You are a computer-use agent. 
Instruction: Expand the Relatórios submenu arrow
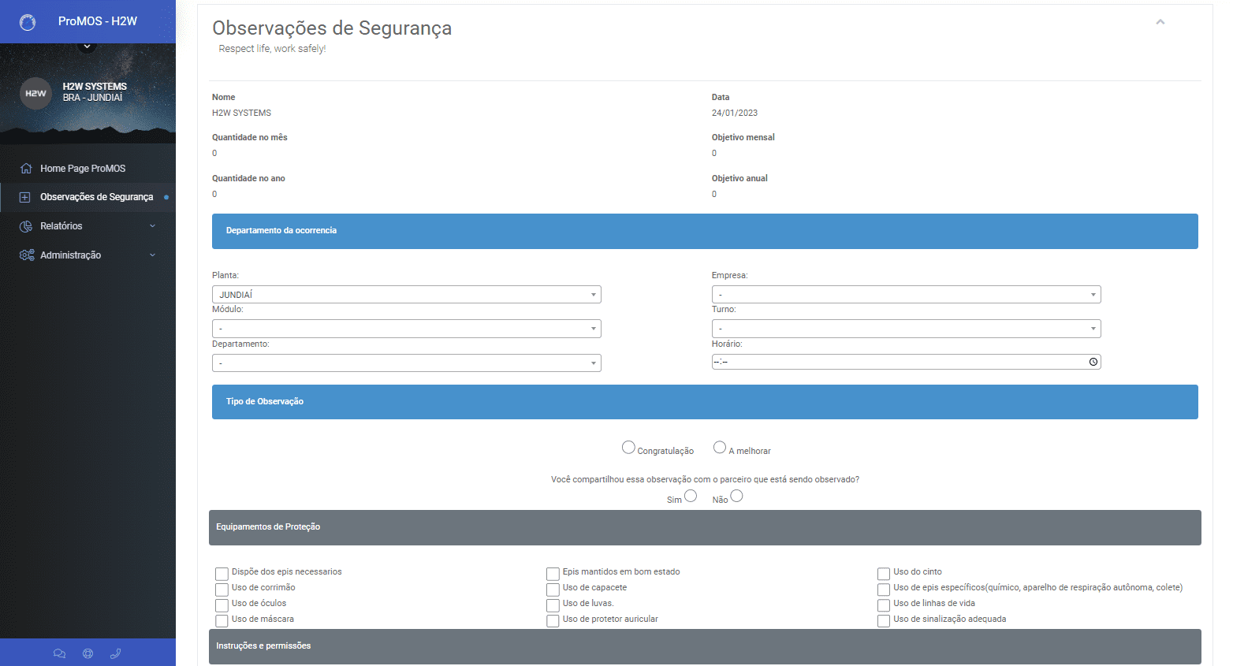pyautogui.click(x=153, y=226)
